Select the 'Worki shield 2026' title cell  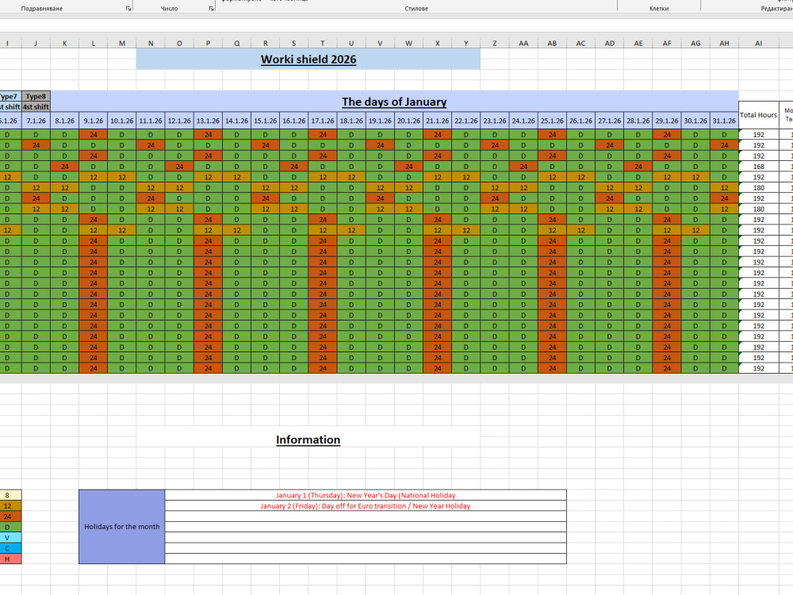pyautogui.click(x=308, y=59)
